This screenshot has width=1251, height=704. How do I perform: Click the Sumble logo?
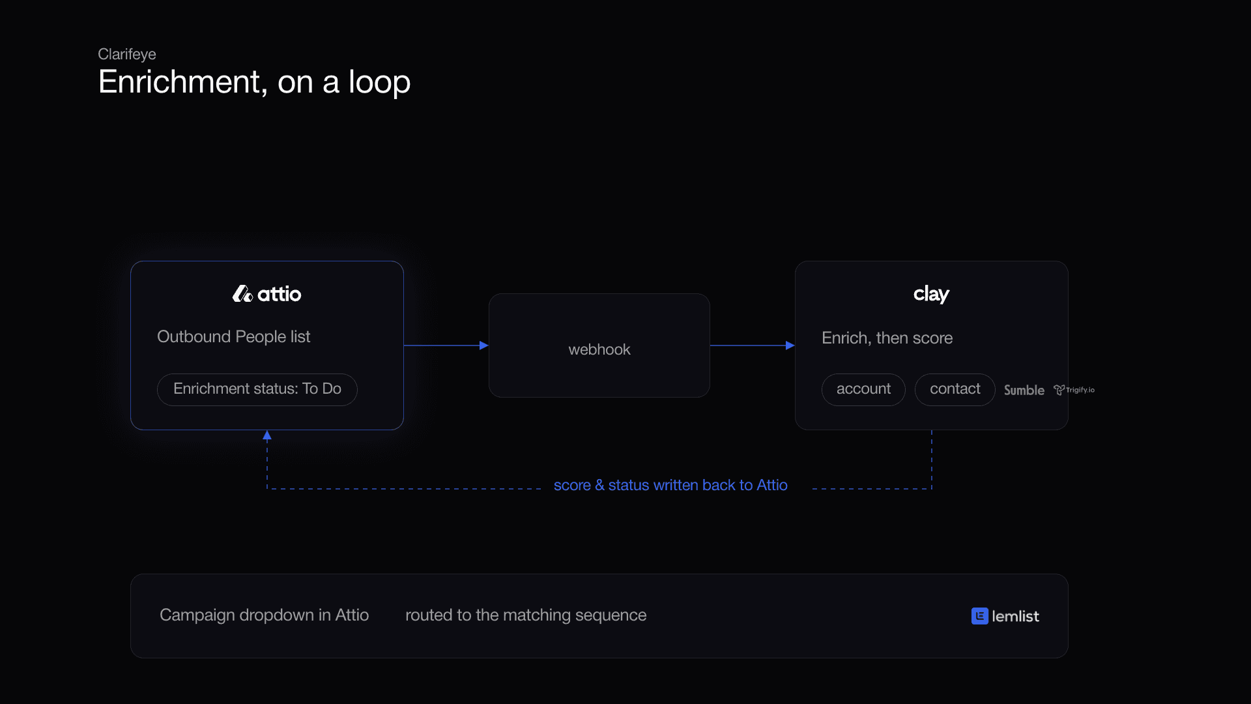(1024, 390)
